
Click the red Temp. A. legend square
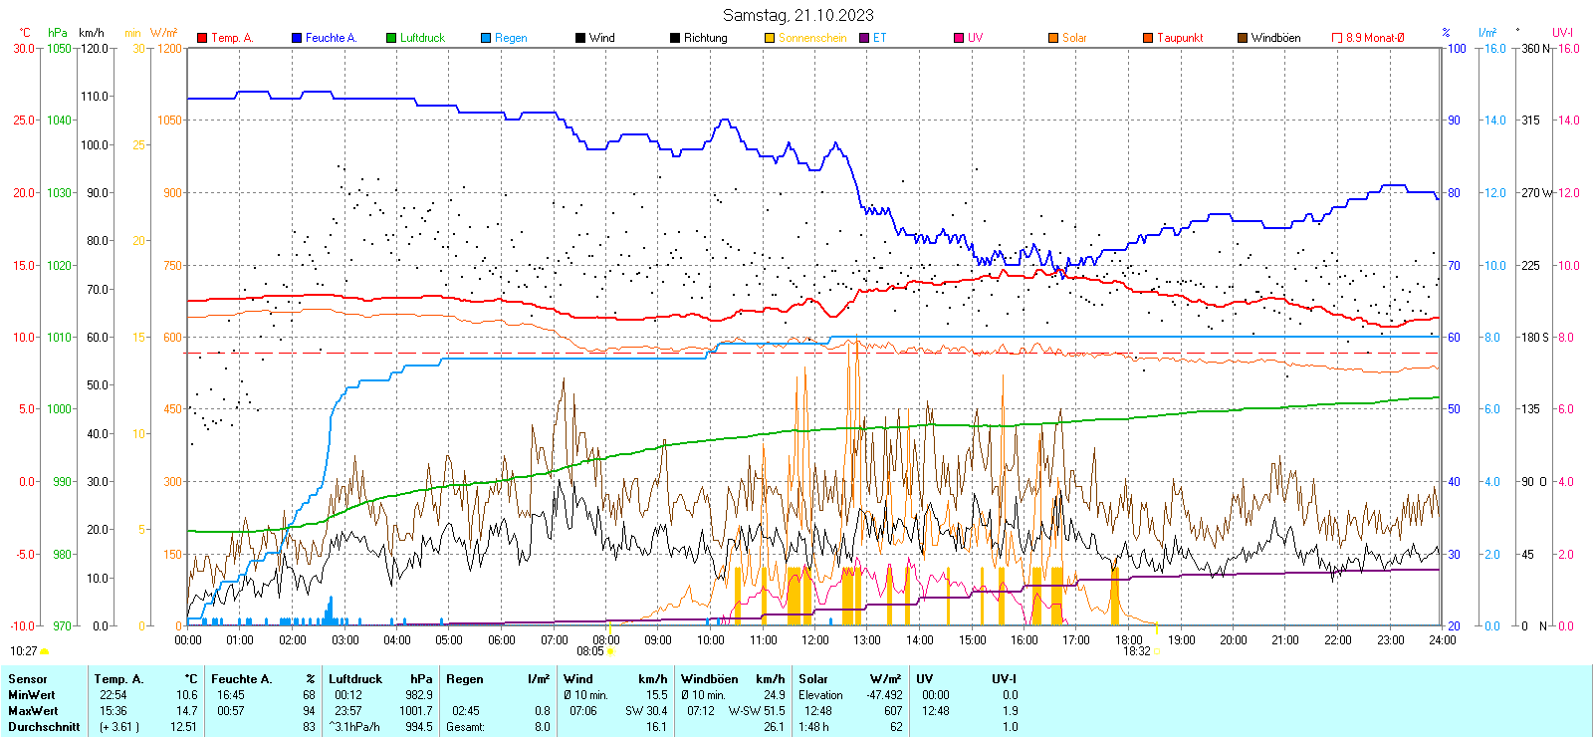click(x=202, y=38)
